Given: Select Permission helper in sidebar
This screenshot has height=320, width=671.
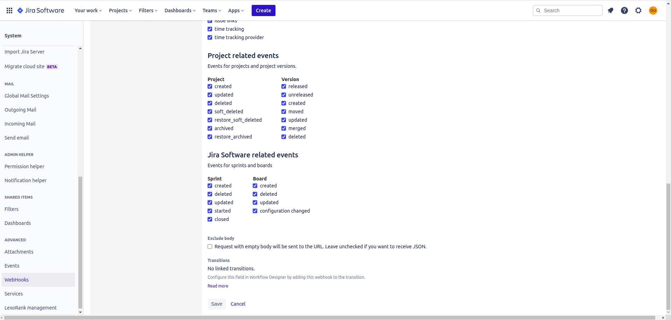Looking at the screenshot, I should coord(25,166).
